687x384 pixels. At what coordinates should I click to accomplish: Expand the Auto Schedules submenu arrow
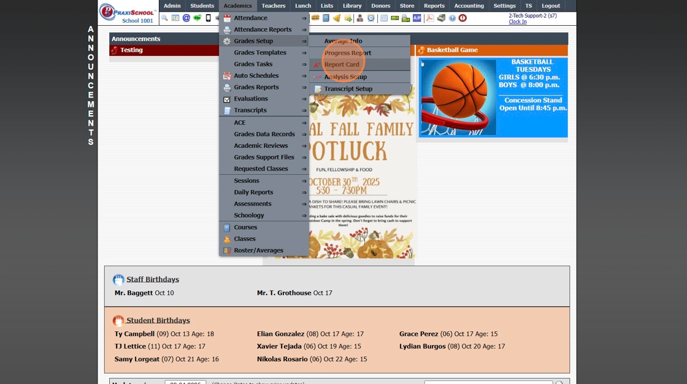[x=304, y=76]
